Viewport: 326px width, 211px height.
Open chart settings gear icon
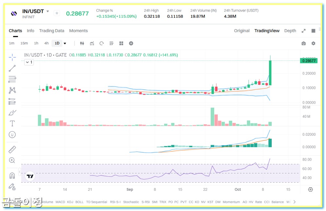[313, 43]
